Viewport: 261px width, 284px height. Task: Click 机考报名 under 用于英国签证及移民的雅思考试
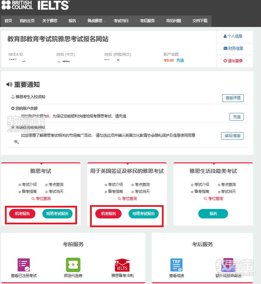click(x=108, y=214)
